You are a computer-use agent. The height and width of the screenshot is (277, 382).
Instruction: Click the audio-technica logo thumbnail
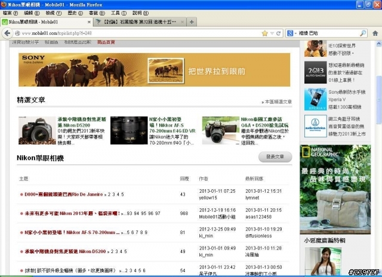coord(315,126)
